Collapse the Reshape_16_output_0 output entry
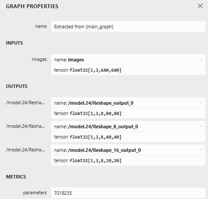 201,150
